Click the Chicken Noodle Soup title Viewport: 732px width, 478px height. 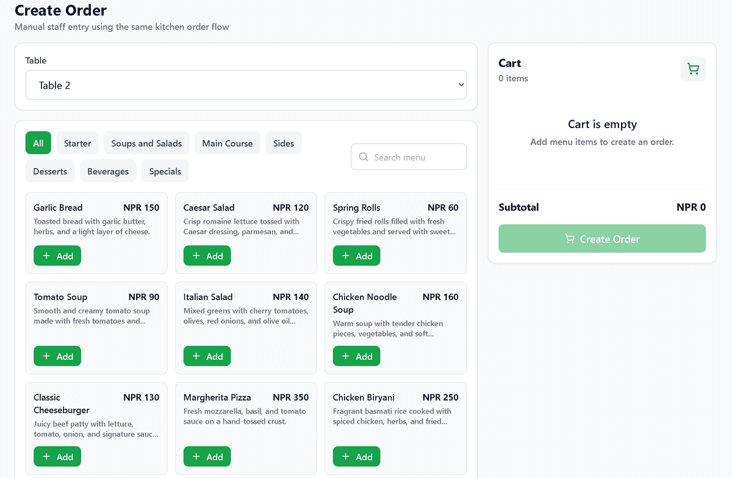(x=365, y=303)
